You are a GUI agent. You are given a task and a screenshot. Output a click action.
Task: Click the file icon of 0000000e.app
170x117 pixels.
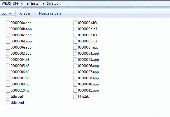[x=8, y=47]
